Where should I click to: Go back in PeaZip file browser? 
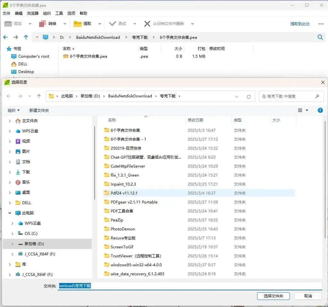pyautogui.click(x=5, y=37)
